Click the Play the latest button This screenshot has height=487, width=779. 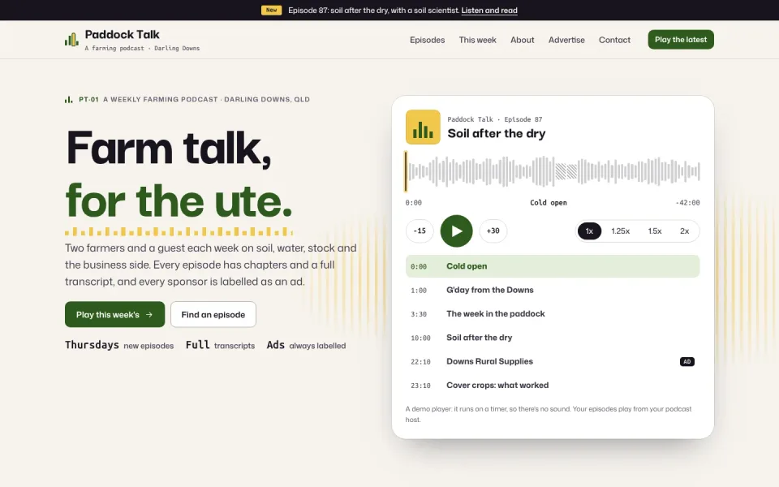point(681,40)
